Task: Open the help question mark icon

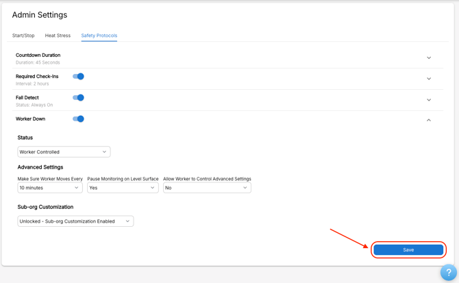Action: coord(448,272)
